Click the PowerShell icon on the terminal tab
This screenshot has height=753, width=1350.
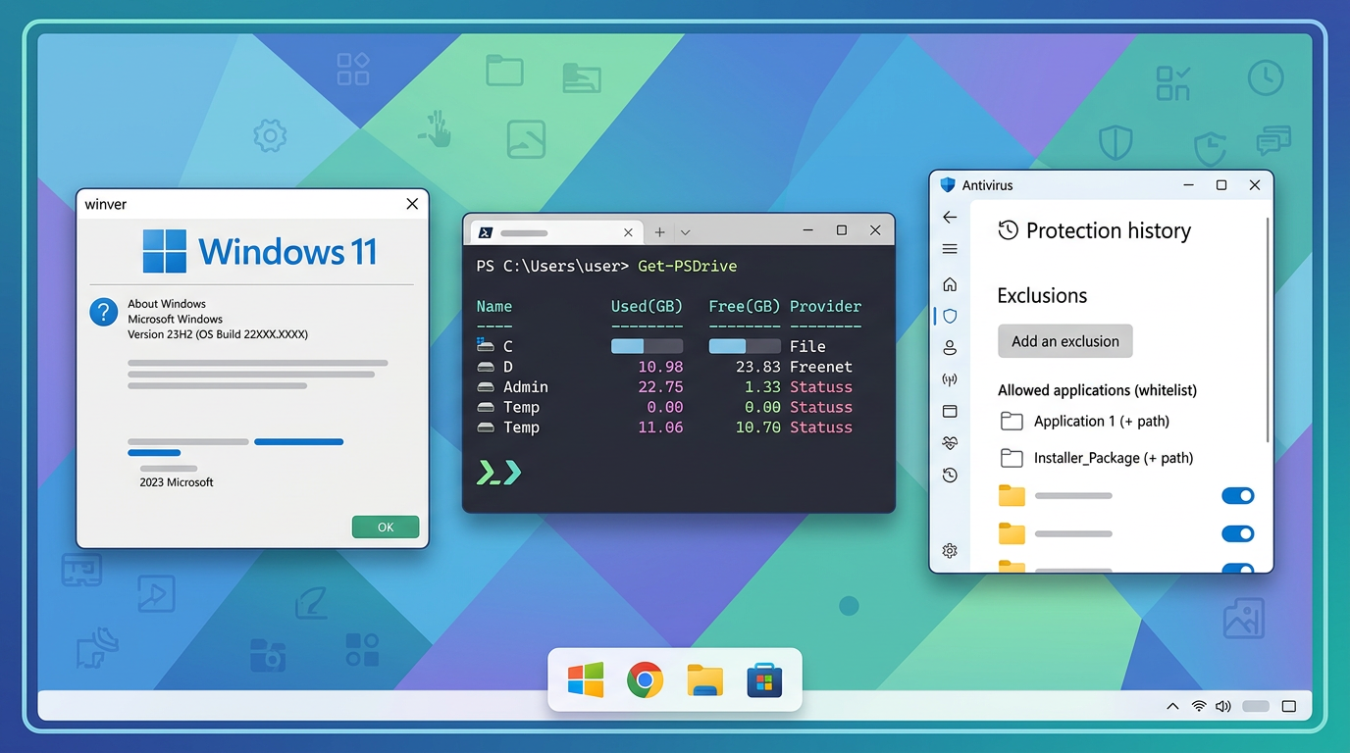(x=485, y=232)
